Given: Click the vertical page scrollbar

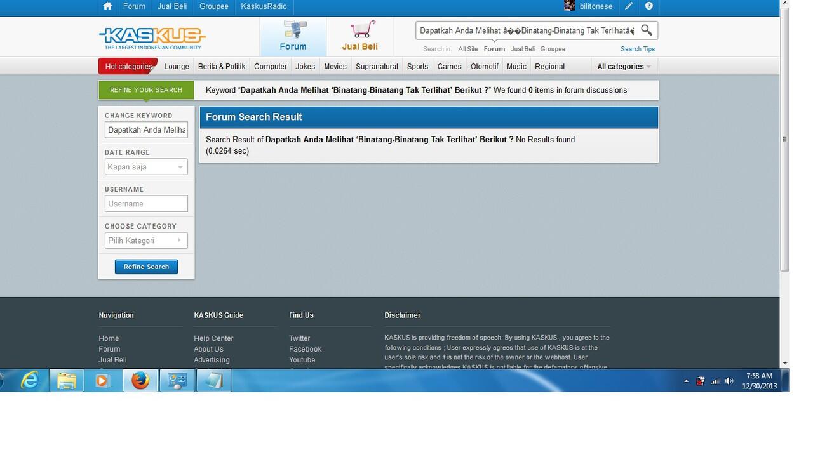Looking at the screenshot, I should click(x=784, y=139).
